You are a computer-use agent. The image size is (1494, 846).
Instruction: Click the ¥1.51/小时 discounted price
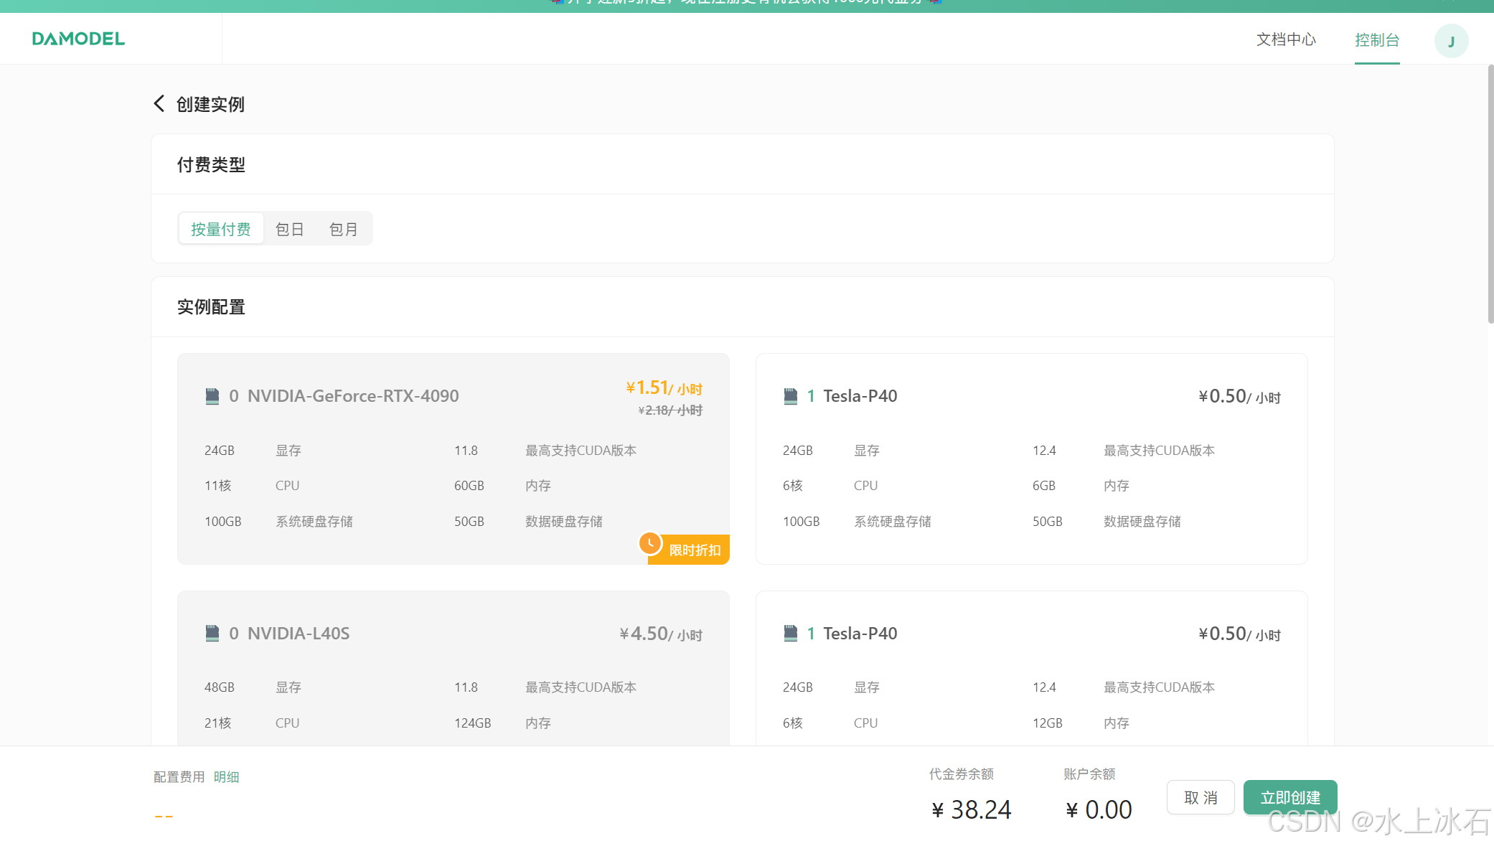[x=664, y=388]
